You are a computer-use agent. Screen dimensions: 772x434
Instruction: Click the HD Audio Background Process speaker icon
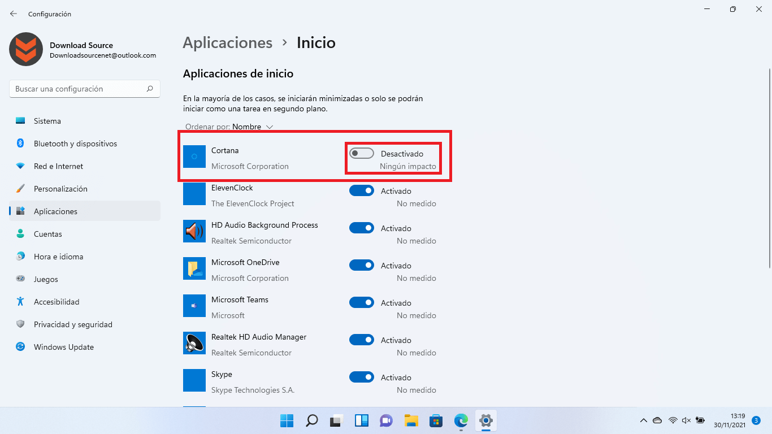[194, 231]
